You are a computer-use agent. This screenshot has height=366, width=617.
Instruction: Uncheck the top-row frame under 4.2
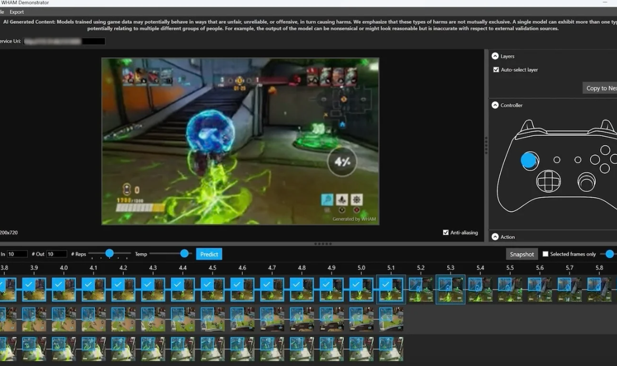pos(117,284)
